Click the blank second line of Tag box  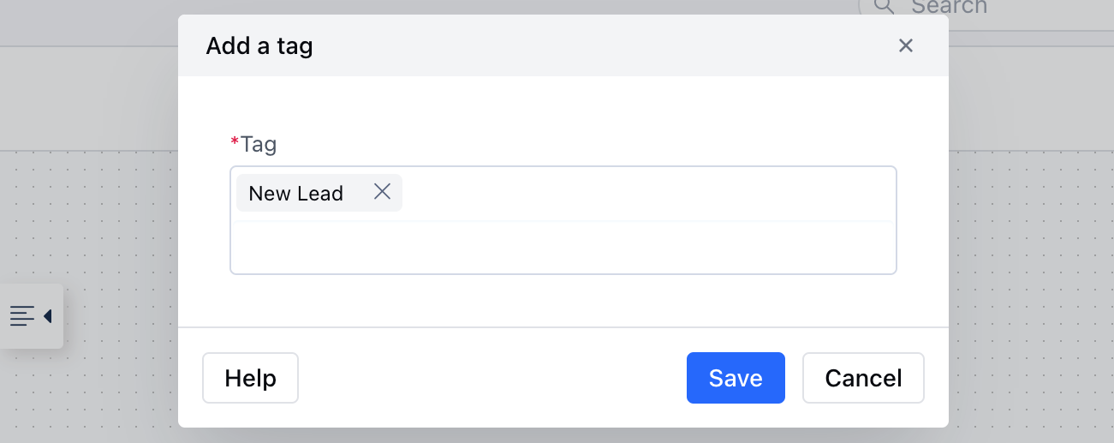pos(563,247)
